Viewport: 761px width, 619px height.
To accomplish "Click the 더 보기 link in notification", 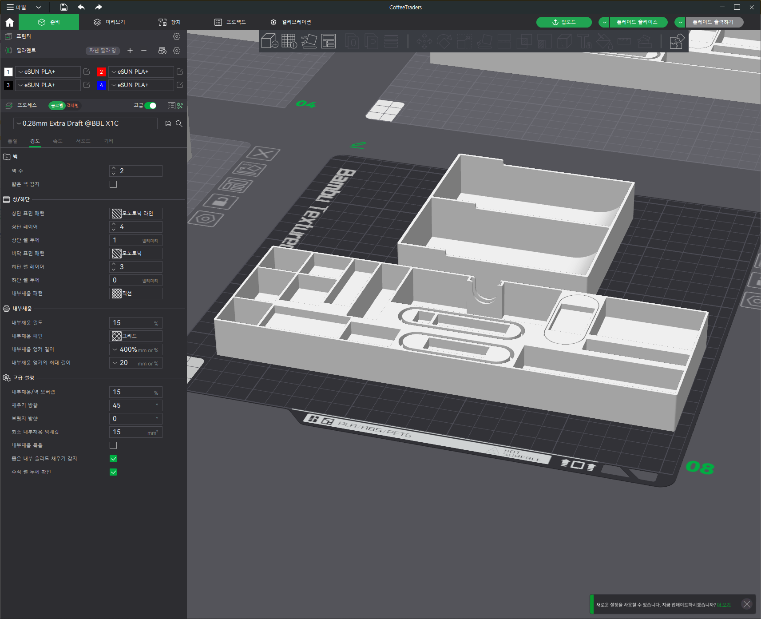I will tap(724, 605).
